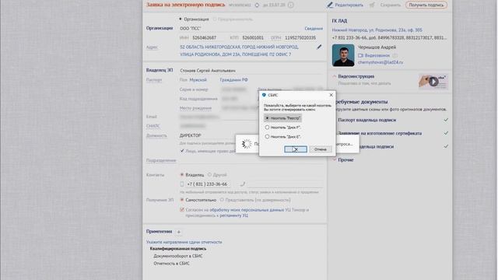498x280 pixels.
Task: Click the phone number field +7 (831) 233-36-66
Action: (x=207, y=184)
